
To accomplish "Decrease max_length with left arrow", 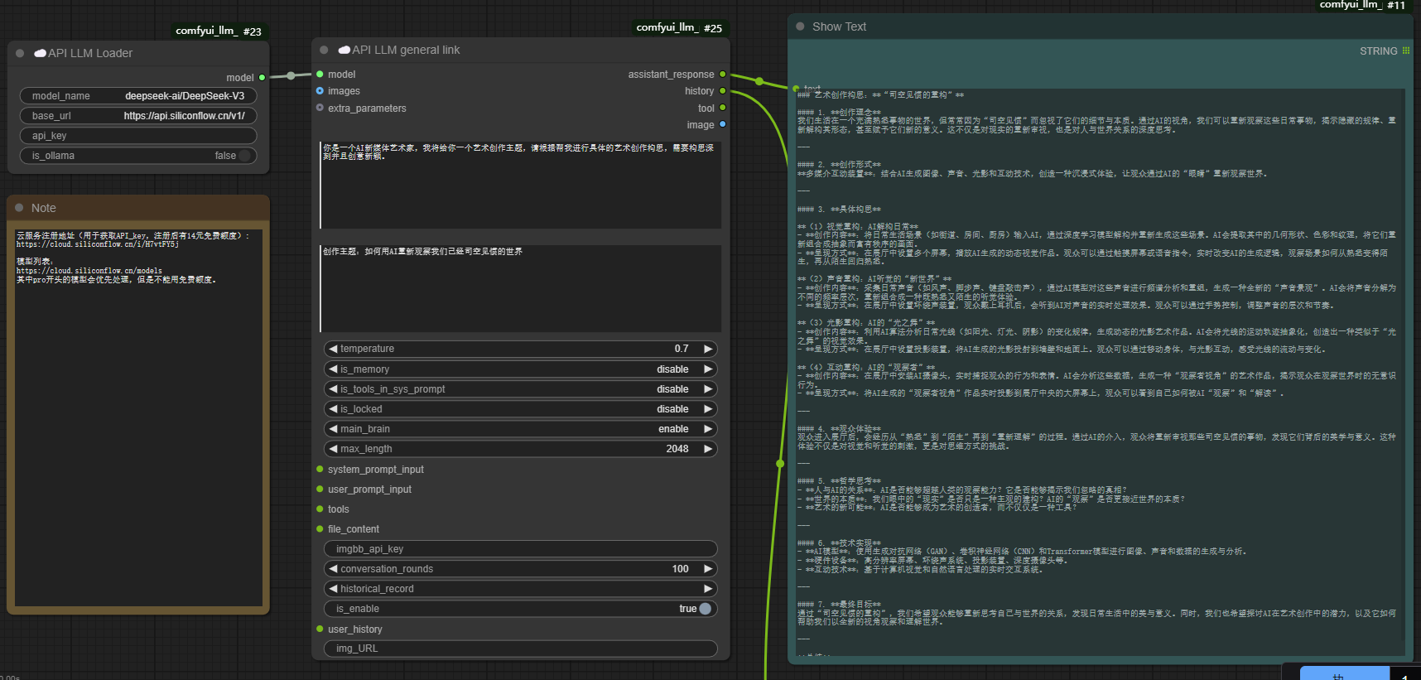I will (x=333, y=449).
